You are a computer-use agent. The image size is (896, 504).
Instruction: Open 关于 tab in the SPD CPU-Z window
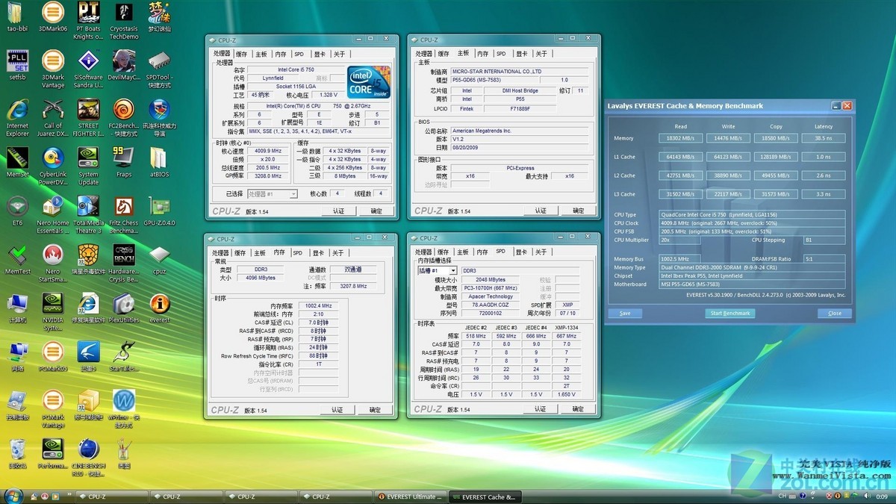tap(541, 253)
